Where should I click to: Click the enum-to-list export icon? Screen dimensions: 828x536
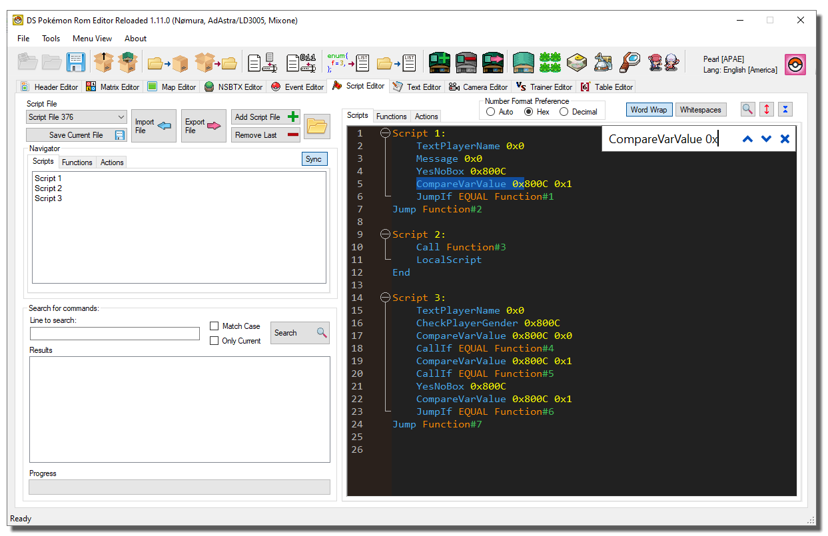coord(347,63)
